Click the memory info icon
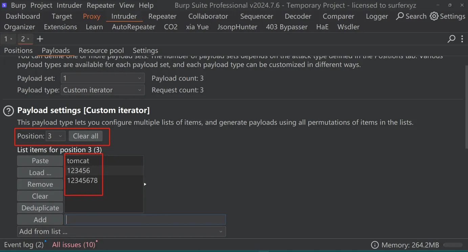This screenshot has width=468, height=252. click(375, 245)
